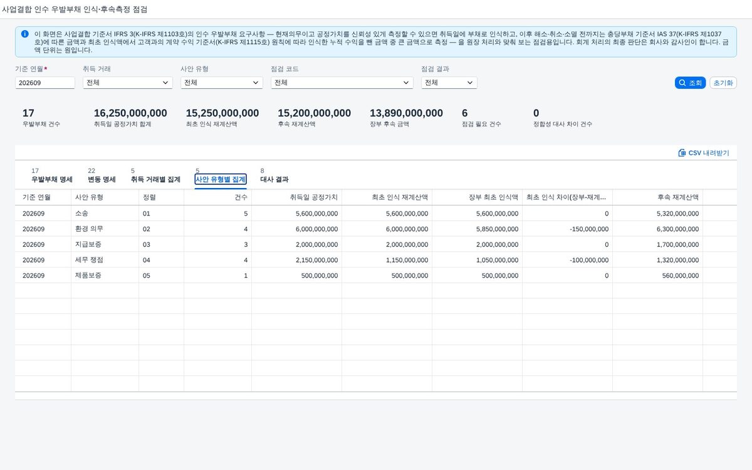
Task: Focus the 기준 연월 input field
Action: click(x=45, y=83)
